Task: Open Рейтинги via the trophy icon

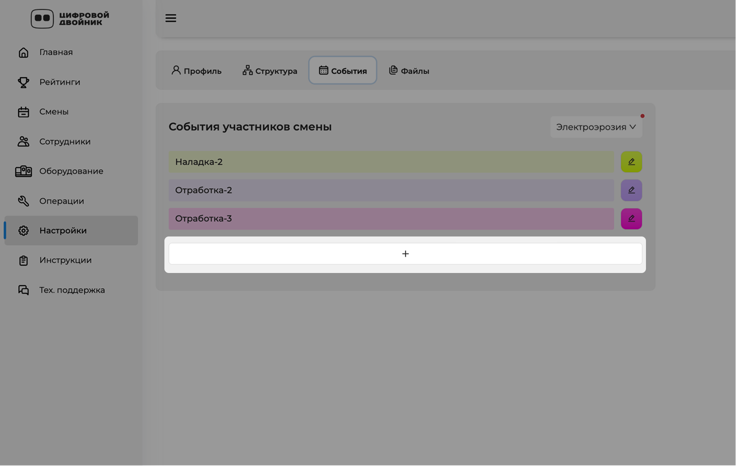Action: click(x=23, y=82)
